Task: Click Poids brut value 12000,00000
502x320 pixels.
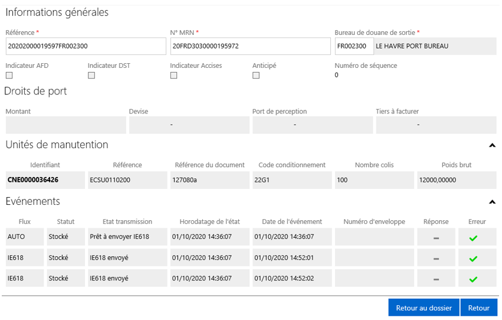Action: [x=437, y=180]
